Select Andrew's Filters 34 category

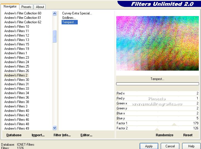click(x=17, y=93)
